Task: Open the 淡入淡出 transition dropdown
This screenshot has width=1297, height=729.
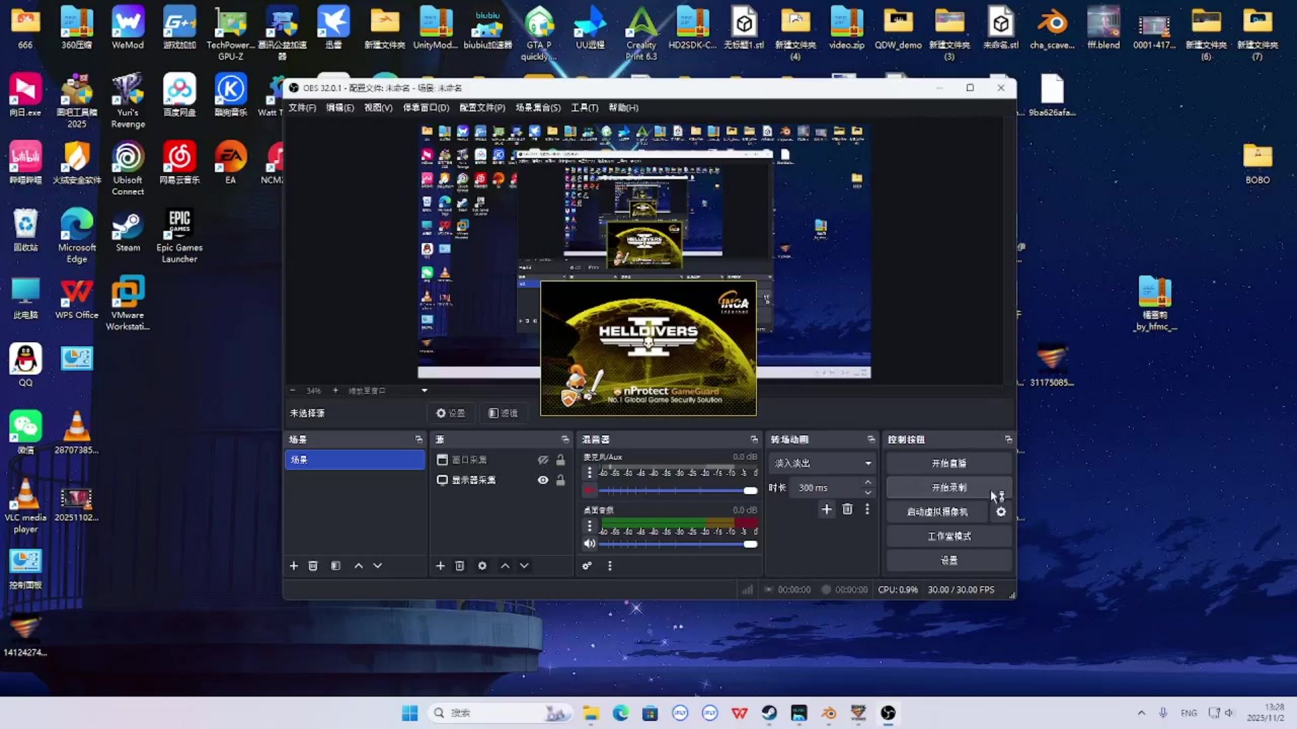Action: (822, 463)
